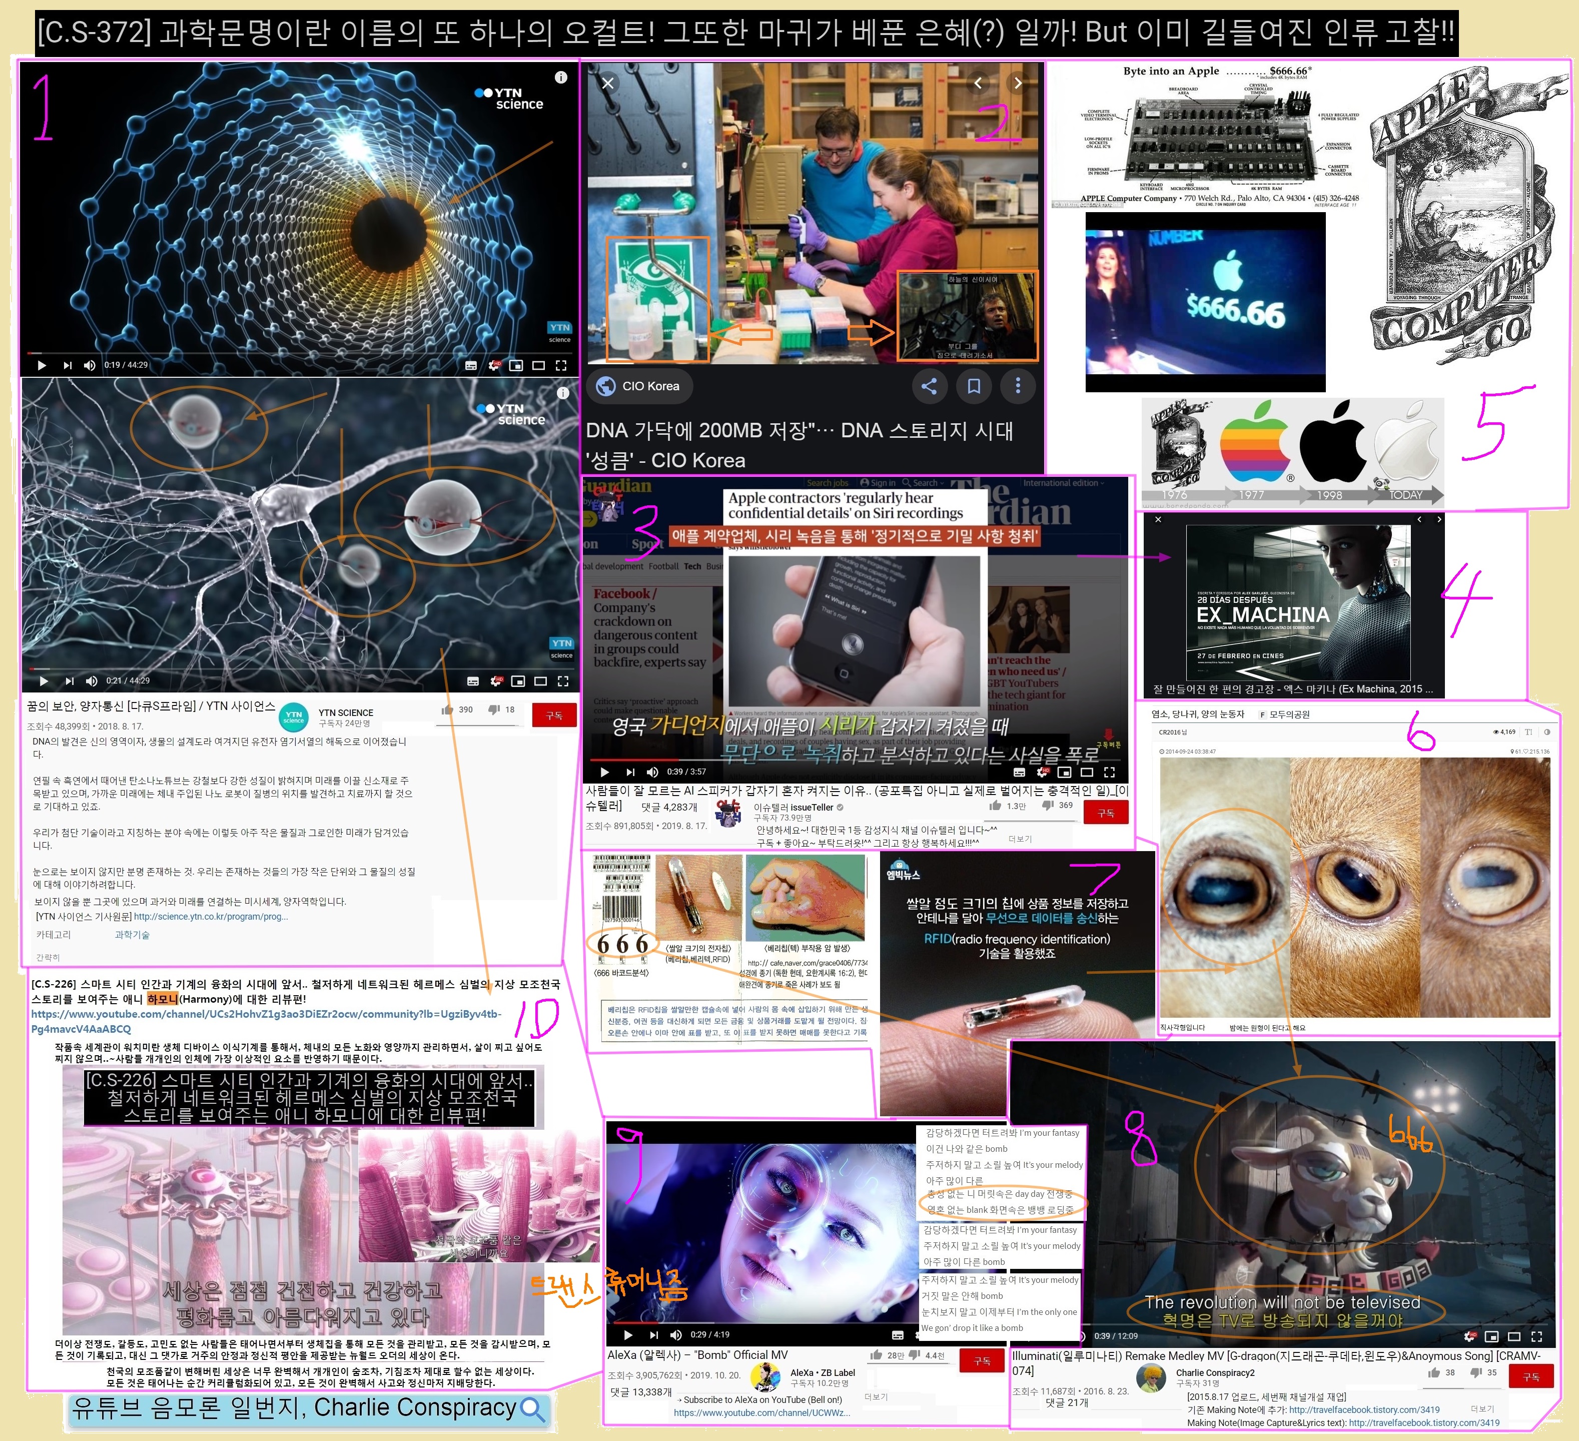Open the 과학기술 category link
The height and width of the screenshot is (1441, 1579).
[x=132, y=934]
